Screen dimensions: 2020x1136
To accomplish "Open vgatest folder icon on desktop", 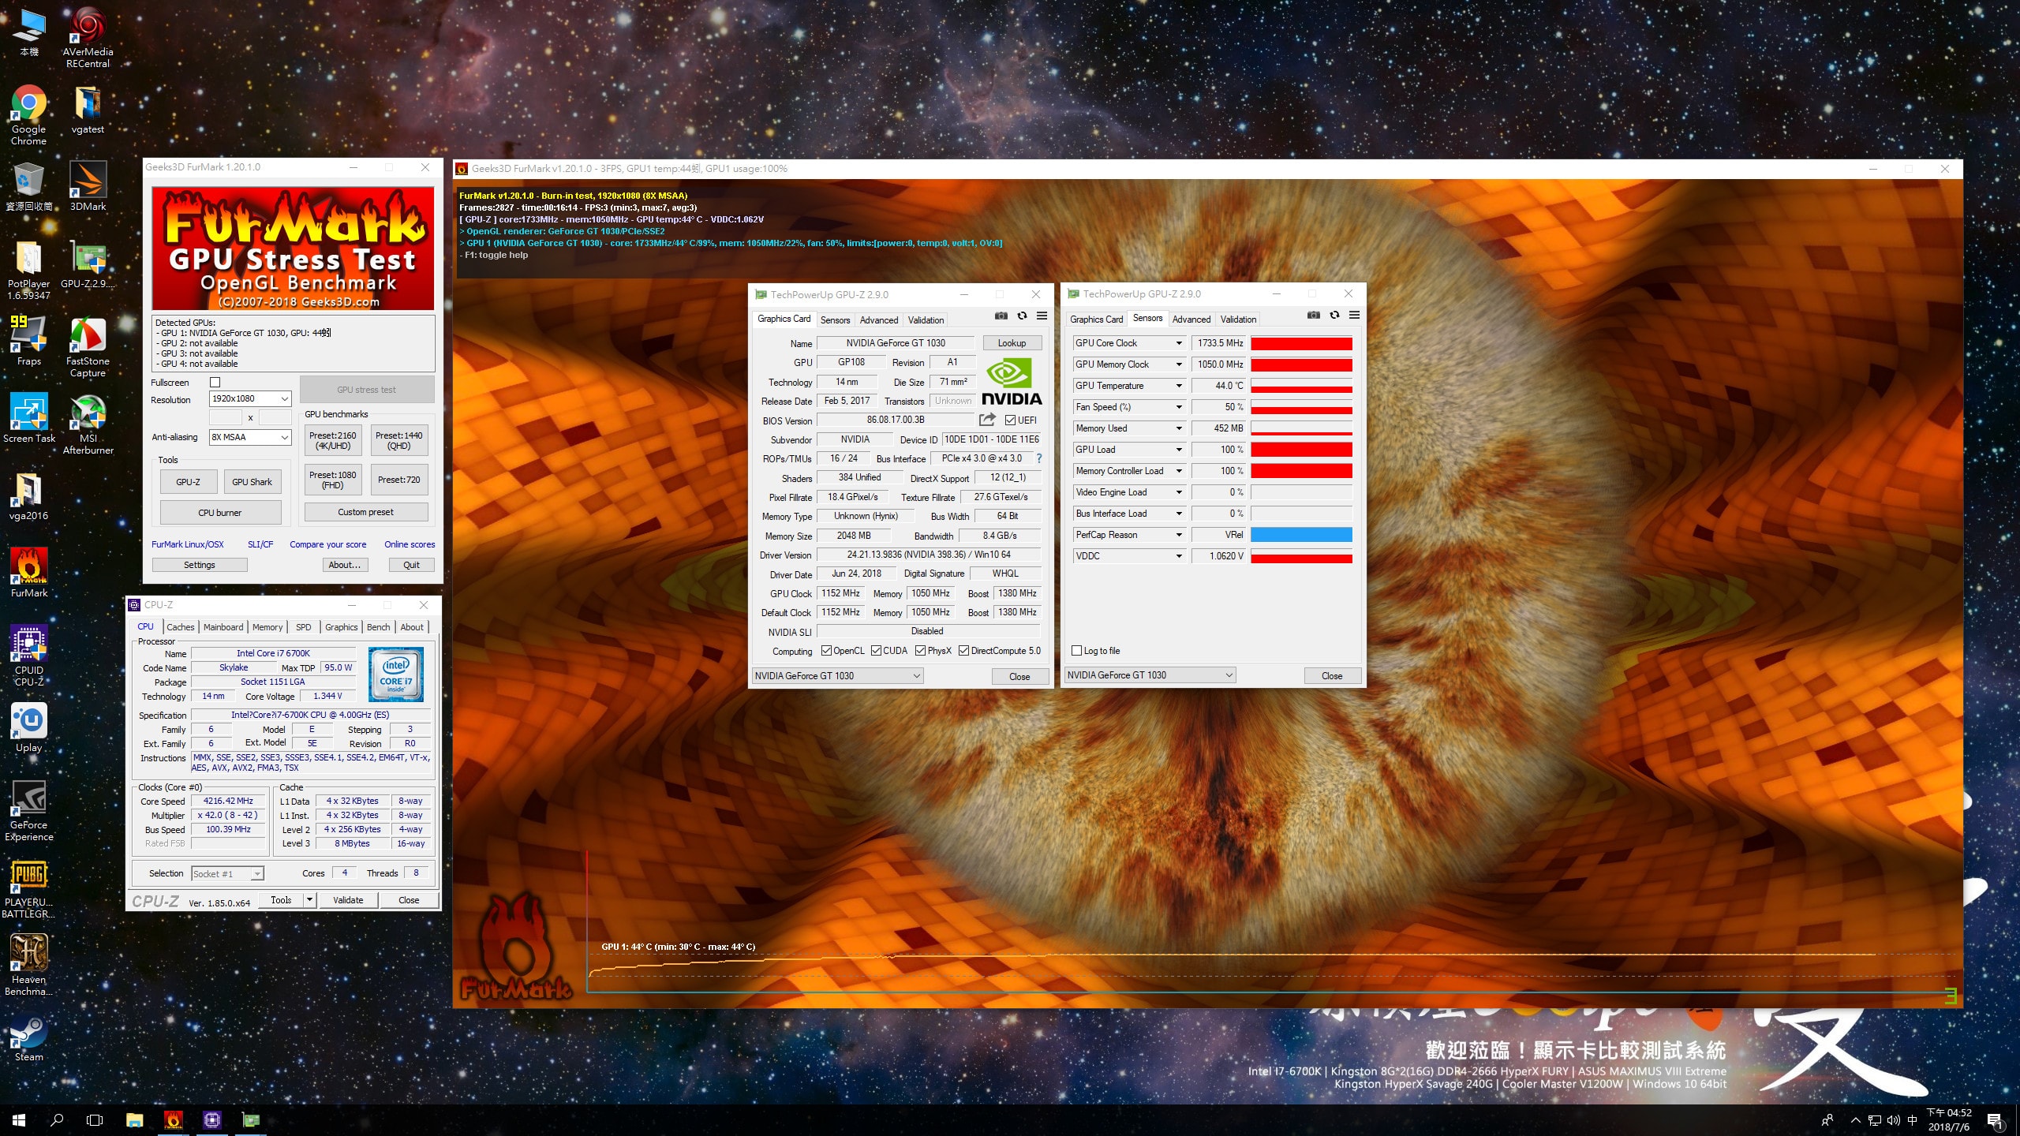I will [x=88, y=110].
